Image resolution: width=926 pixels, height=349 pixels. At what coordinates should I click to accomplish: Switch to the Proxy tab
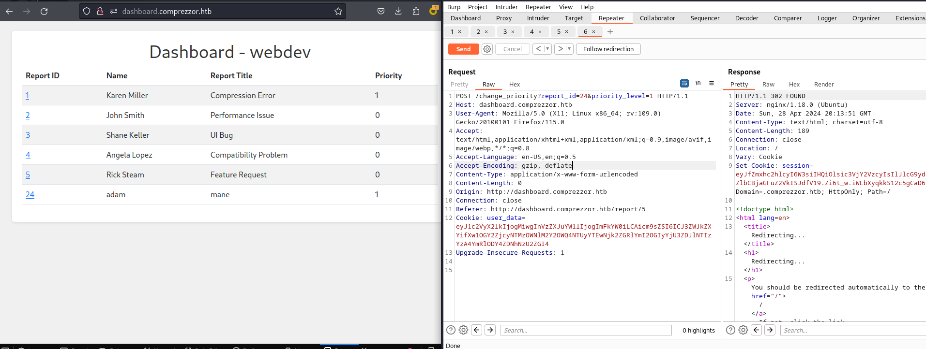click(x=504, y=18)
